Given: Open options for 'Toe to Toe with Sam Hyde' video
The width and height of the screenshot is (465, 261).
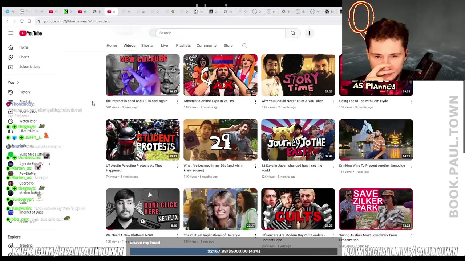Looking at the screenshot, I should pyautogui.click(x=411, y=102).
